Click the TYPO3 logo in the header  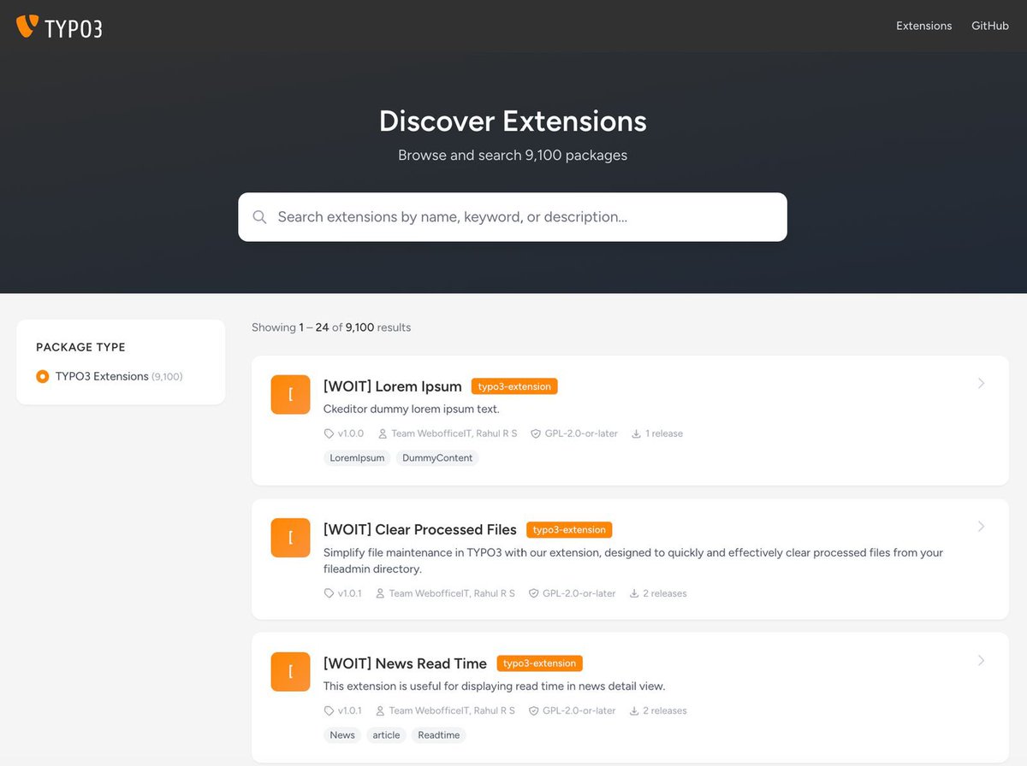(x=59, y=27)
